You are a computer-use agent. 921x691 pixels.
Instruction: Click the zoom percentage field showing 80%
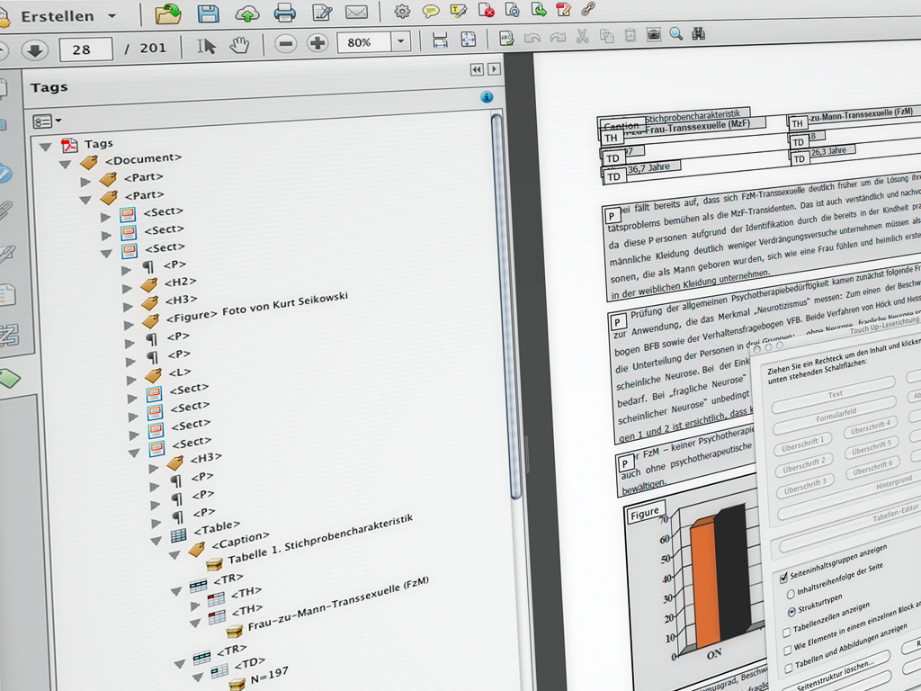pyautogui.click(x=363, y=42)
